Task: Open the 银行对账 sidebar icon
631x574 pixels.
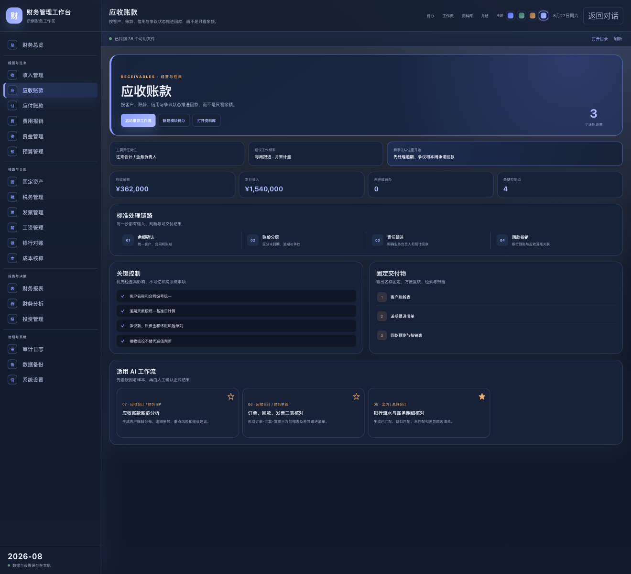Action: (x=12, y=243)
